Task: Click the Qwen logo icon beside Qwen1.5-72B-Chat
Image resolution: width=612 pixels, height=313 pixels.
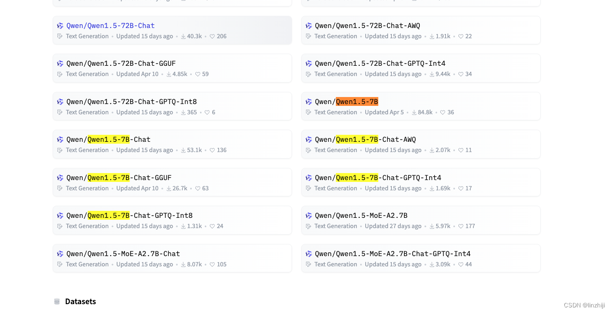Action: (60, 26)
